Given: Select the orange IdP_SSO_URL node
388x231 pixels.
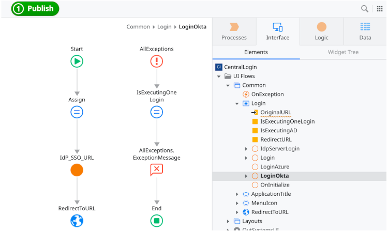Looking at the screenshot, I should click(77, 170).
